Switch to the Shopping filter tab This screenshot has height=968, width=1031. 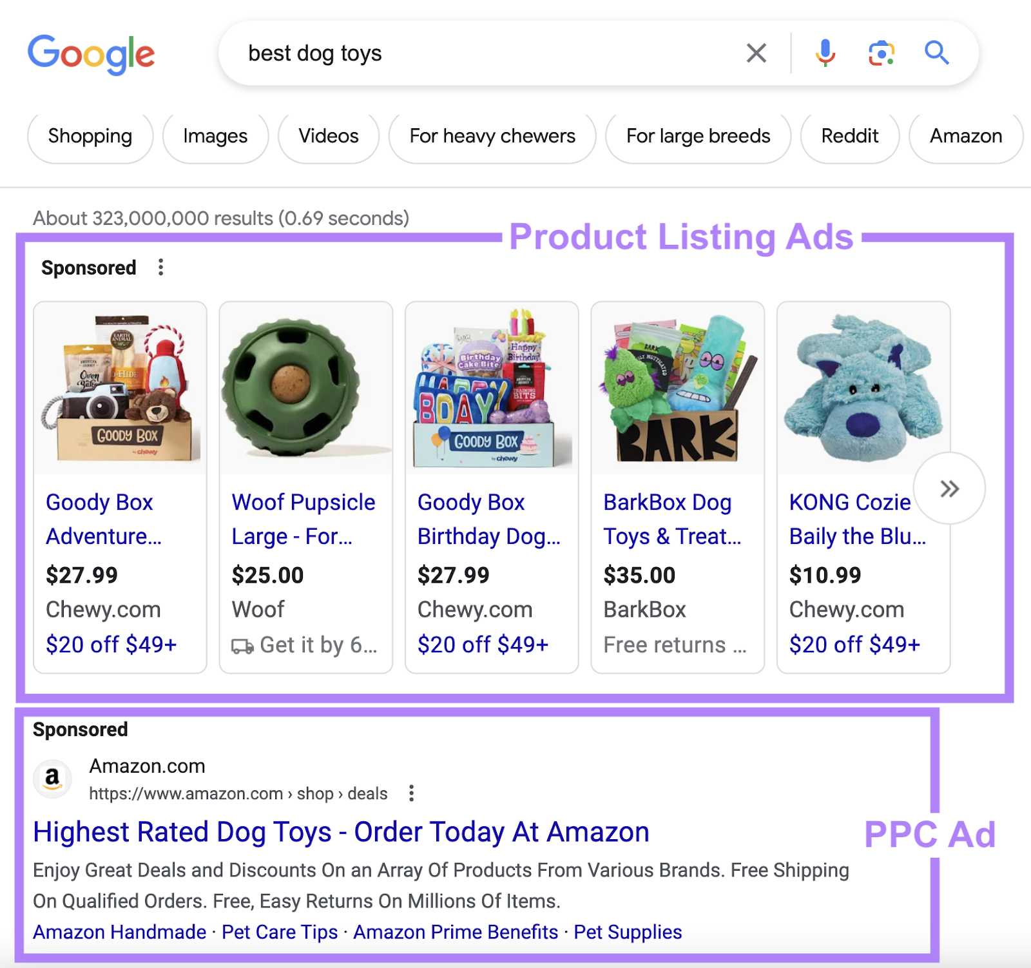pos(90,136)
